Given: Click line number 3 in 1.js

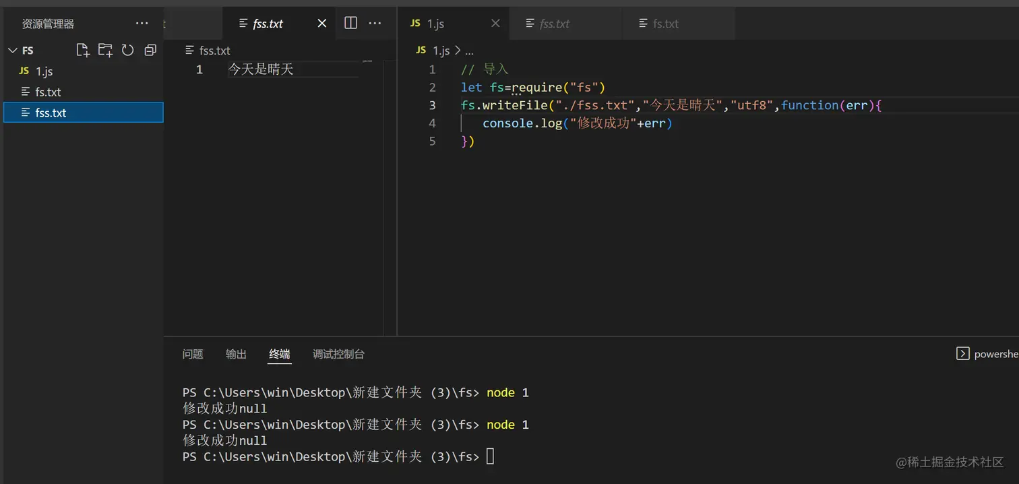Looking at the screenshot, I should point(432,105).
